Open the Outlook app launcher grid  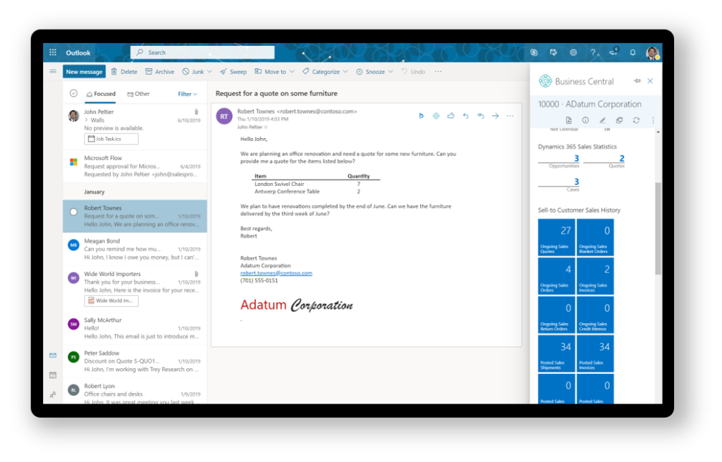pos(53,53)
